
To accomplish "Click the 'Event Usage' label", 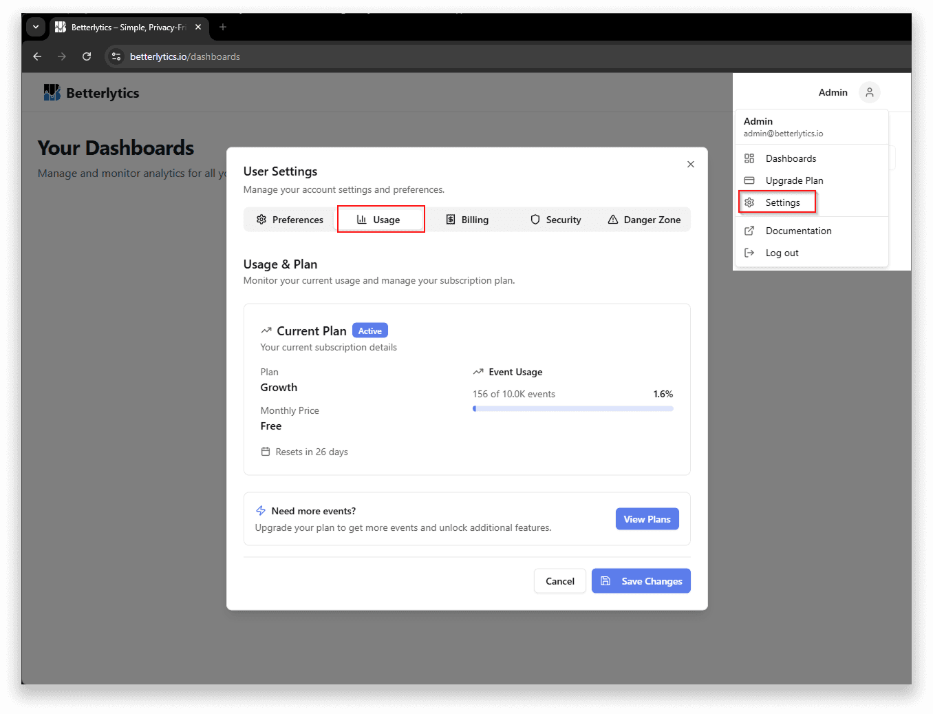I will pos(515,372).
